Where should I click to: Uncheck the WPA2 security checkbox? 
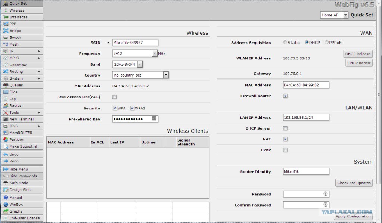tap(132, 108)
